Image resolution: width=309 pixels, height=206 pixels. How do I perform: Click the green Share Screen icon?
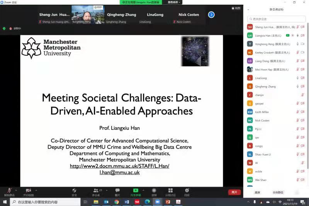(x=136, y=191)
